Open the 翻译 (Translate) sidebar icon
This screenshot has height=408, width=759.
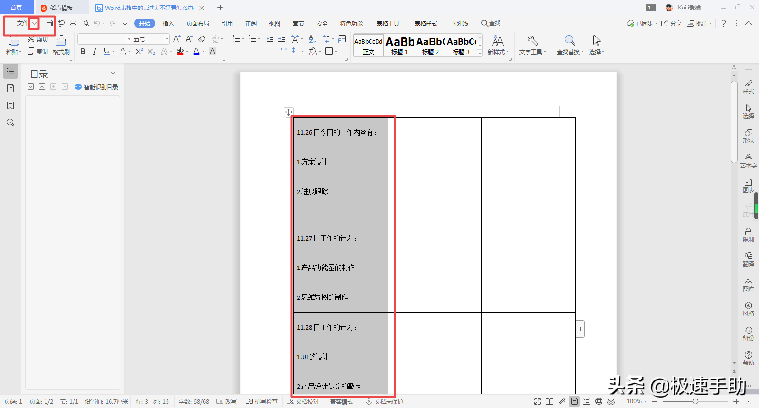pyautogui.click(x=749, y=260)
